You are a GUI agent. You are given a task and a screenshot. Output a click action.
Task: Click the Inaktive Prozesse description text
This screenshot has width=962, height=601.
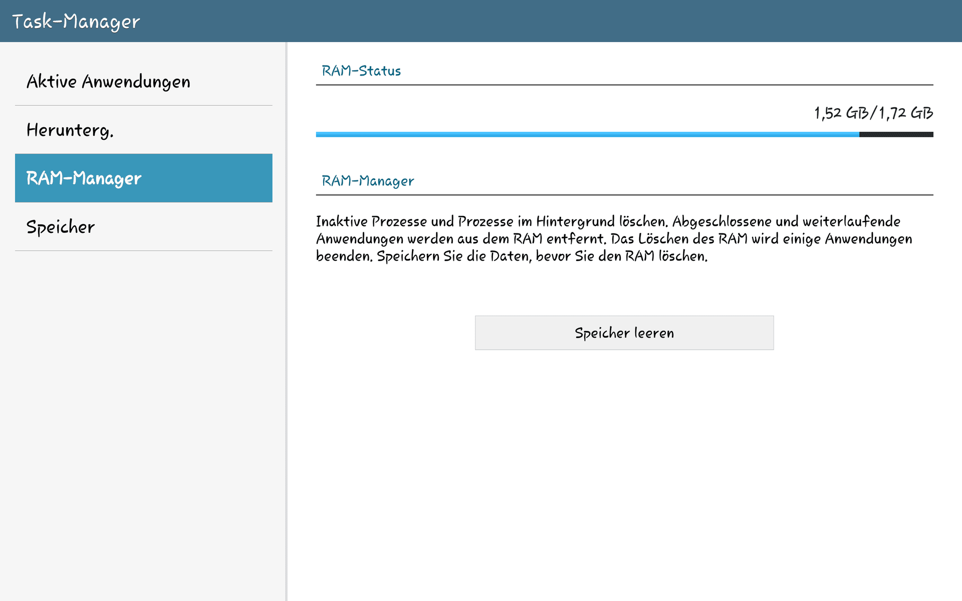pyautogui.click(x=614, y=238)
